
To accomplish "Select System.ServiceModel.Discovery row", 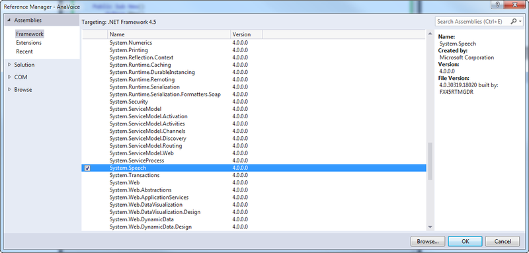I will coord(254,139).
